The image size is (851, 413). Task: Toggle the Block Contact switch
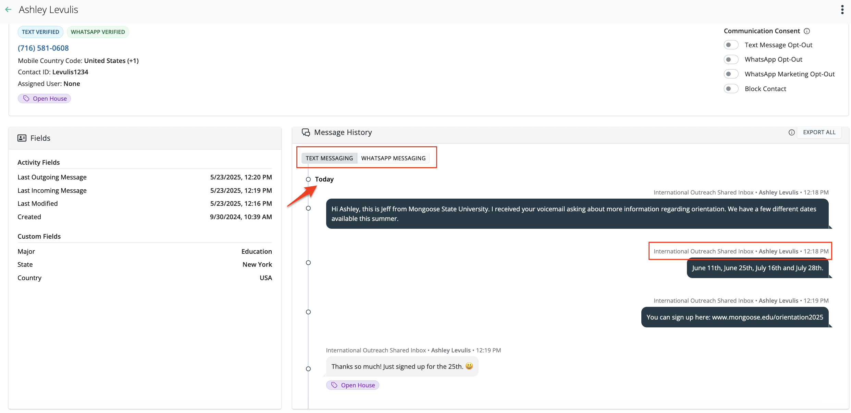731,89
